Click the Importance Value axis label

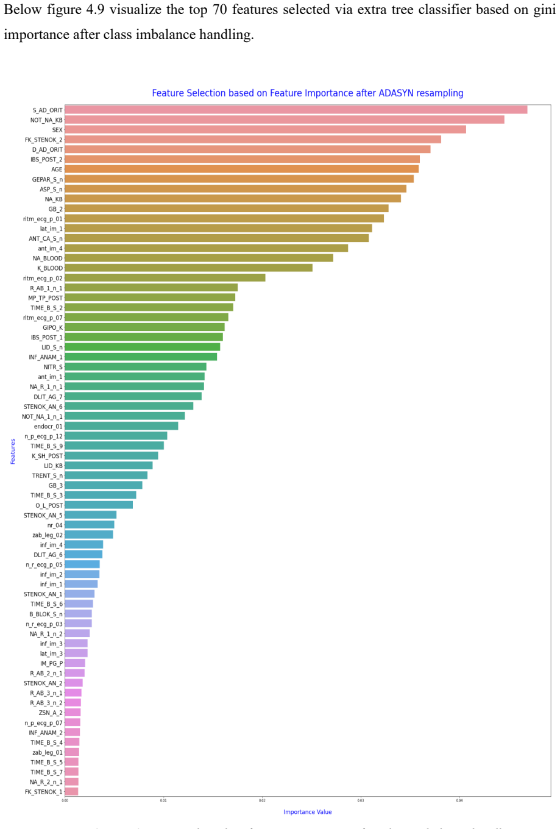point(308,812)
